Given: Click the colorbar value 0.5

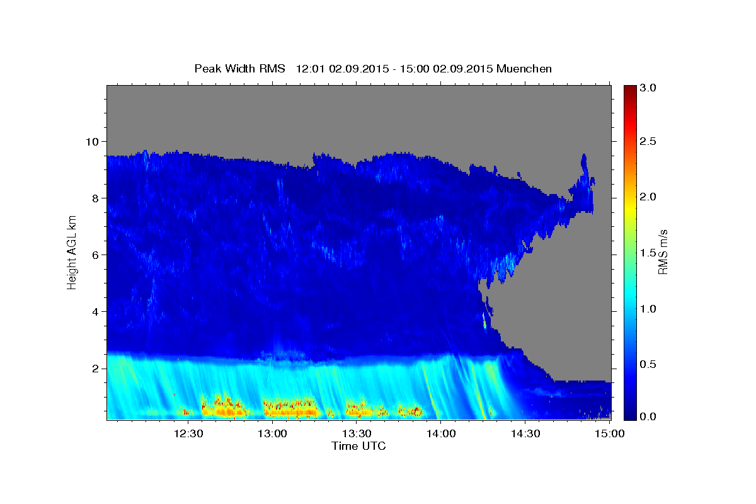Looking at the screenshot, I should tap(648, 364).
